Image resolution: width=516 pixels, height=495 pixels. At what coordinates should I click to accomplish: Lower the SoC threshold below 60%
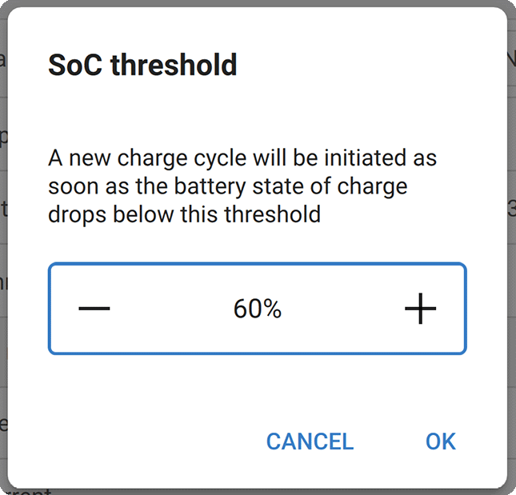[94, 309]
